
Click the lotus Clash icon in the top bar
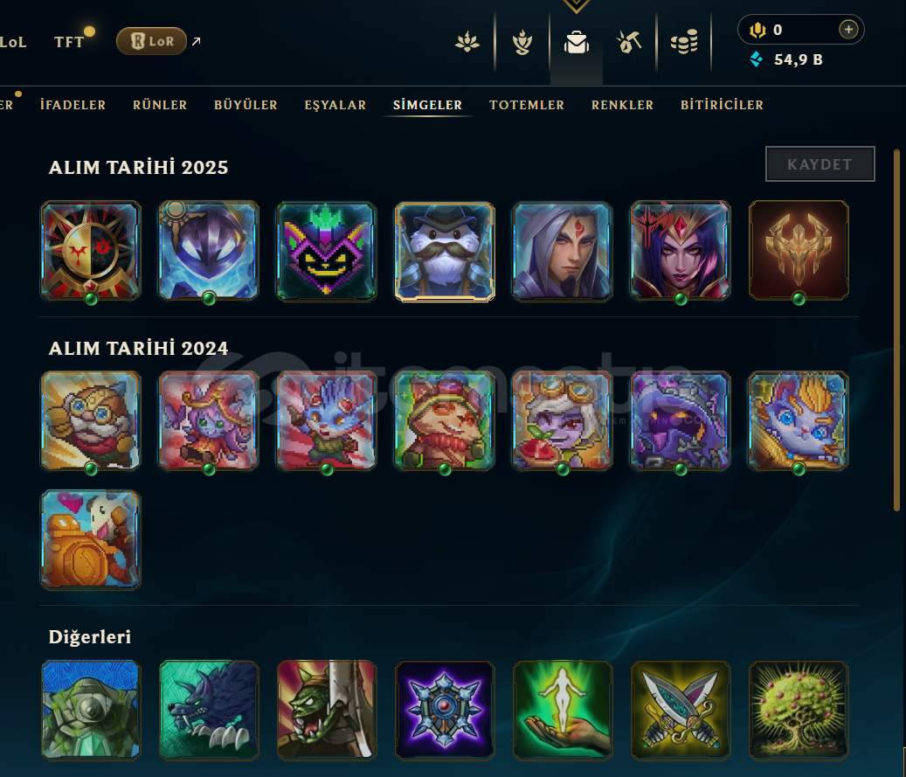[x=467, y=42]
